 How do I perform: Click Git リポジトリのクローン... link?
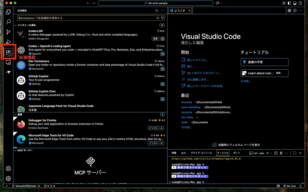coord(204,73)
